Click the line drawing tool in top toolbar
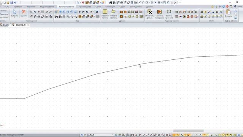 [139, 3]
